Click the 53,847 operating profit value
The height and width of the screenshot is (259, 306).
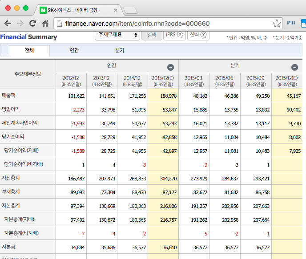point(169,110)
